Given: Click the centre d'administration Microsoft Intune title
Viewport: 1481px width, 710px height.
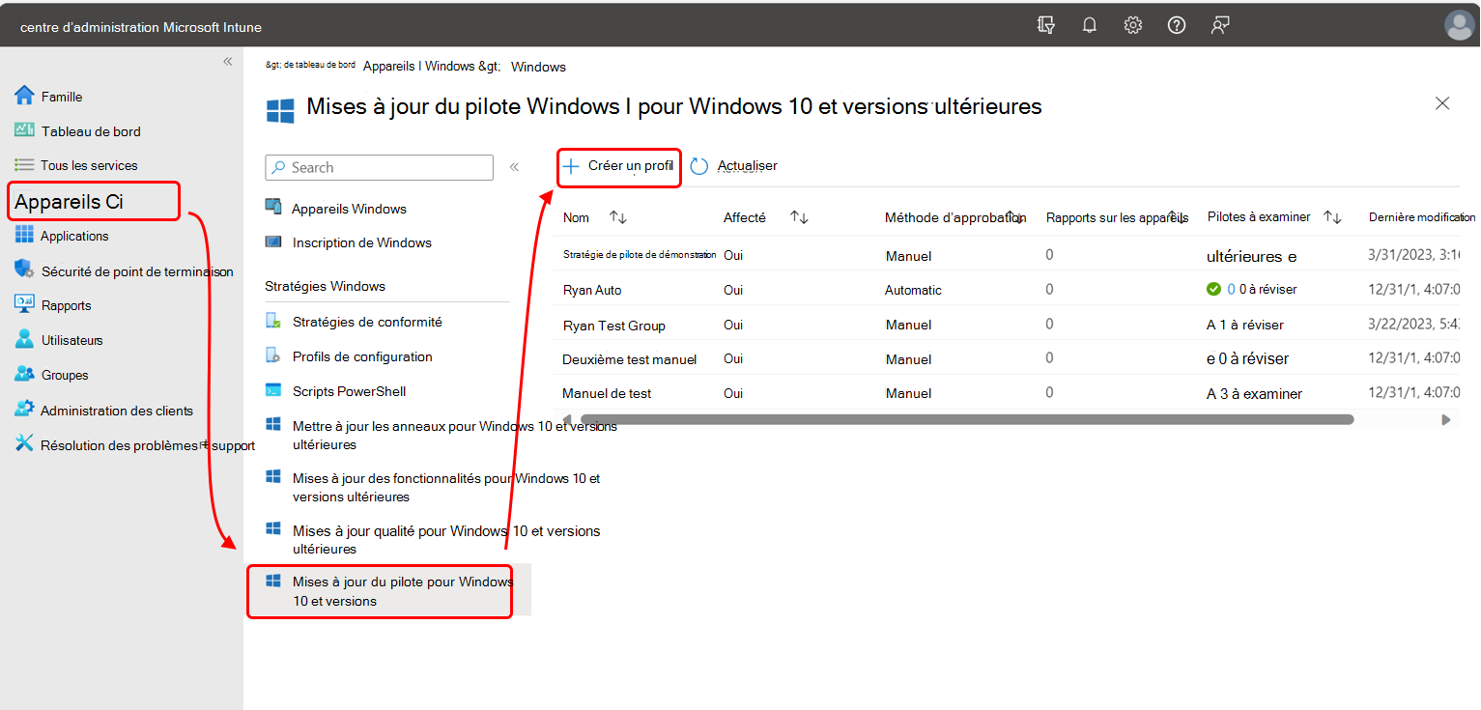Looking at the screenshot, I should tap(141, 27).
